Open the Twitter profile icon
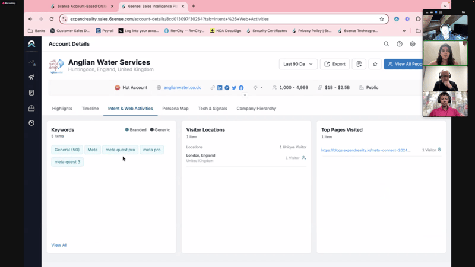 pos(234,88)
